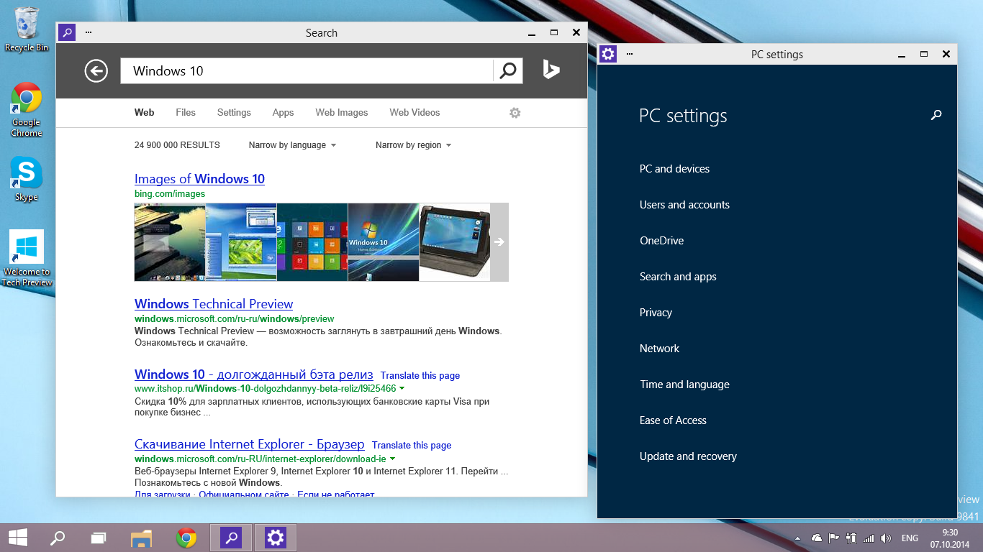Screen dimensions: 983x552
Task: Expand the Narrow by language dropdown
Action: coord(292,145)
